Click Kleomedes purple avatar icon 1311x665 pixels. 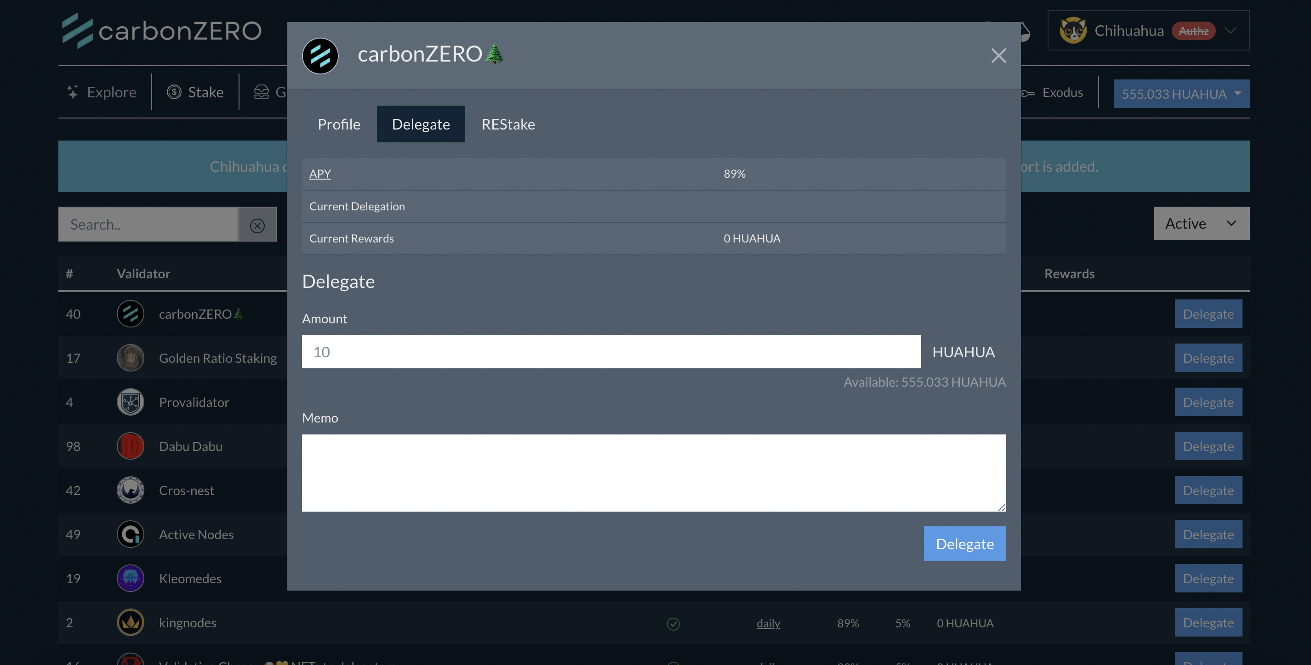click(130, 578)
